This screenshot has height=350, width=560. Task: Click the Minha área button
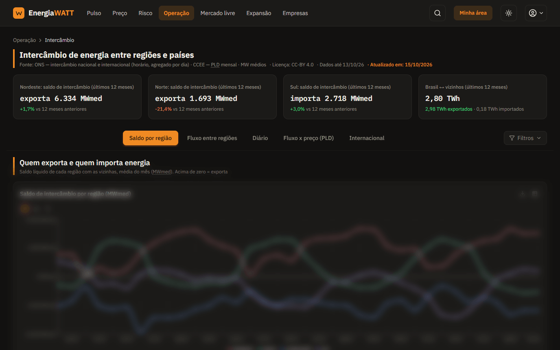coord(473,13)
